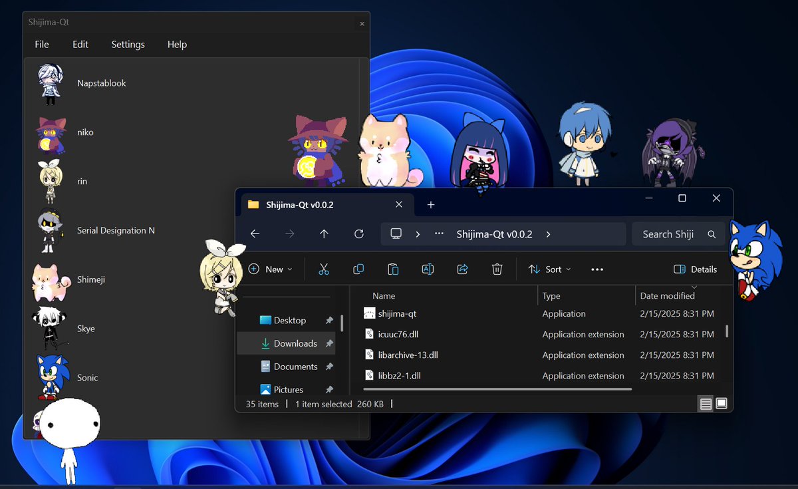Image resolution: width=798 pixels, height=489 pixels.
Task: Click the orange shiba mascot on the desktop
Action: click(392, 150)
